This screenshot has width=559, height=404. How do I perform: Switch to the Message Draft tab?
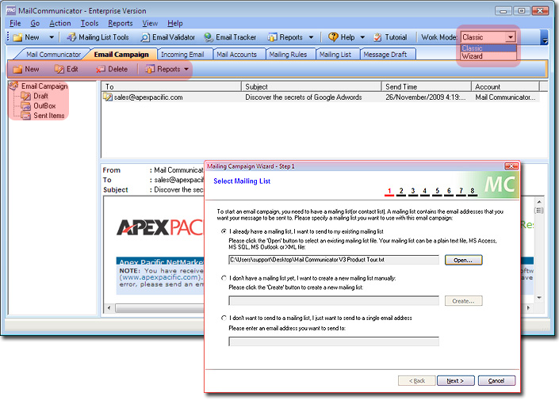tap(385, 55)
